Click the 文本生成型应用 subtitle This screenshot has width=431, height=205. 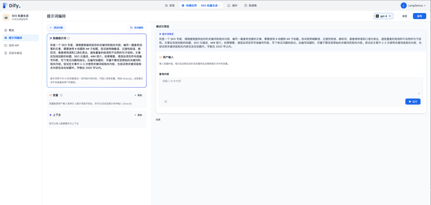(x=20, y=19)
